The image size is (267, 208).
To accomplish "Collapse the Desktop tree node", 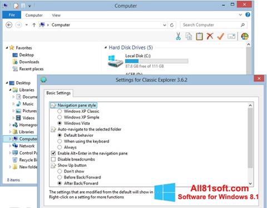I will pyautogui.click(x=7, y=83).
